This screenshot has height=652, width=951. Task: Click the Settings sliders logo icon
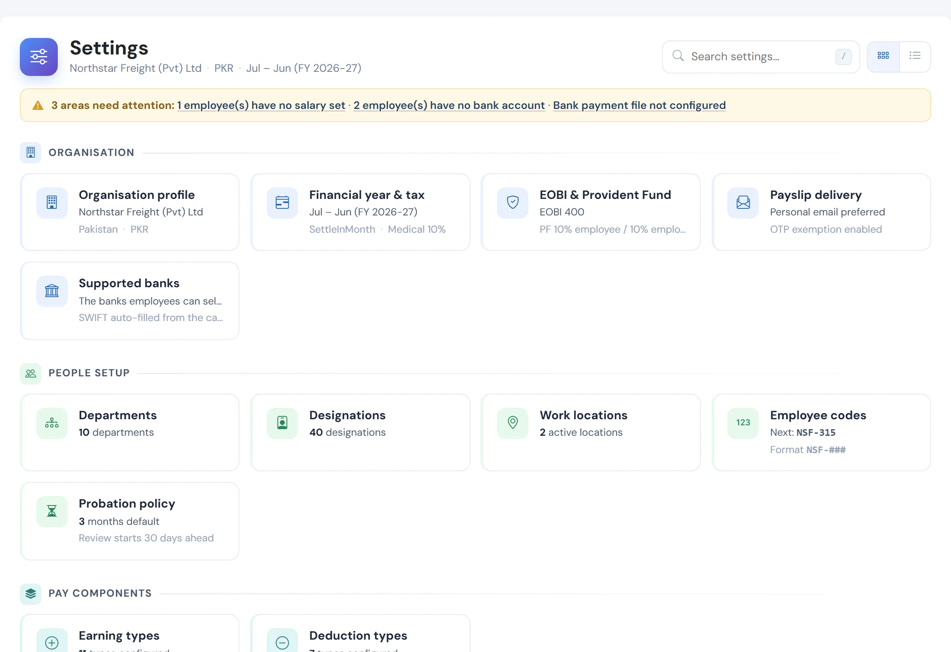tap(39, 57)
